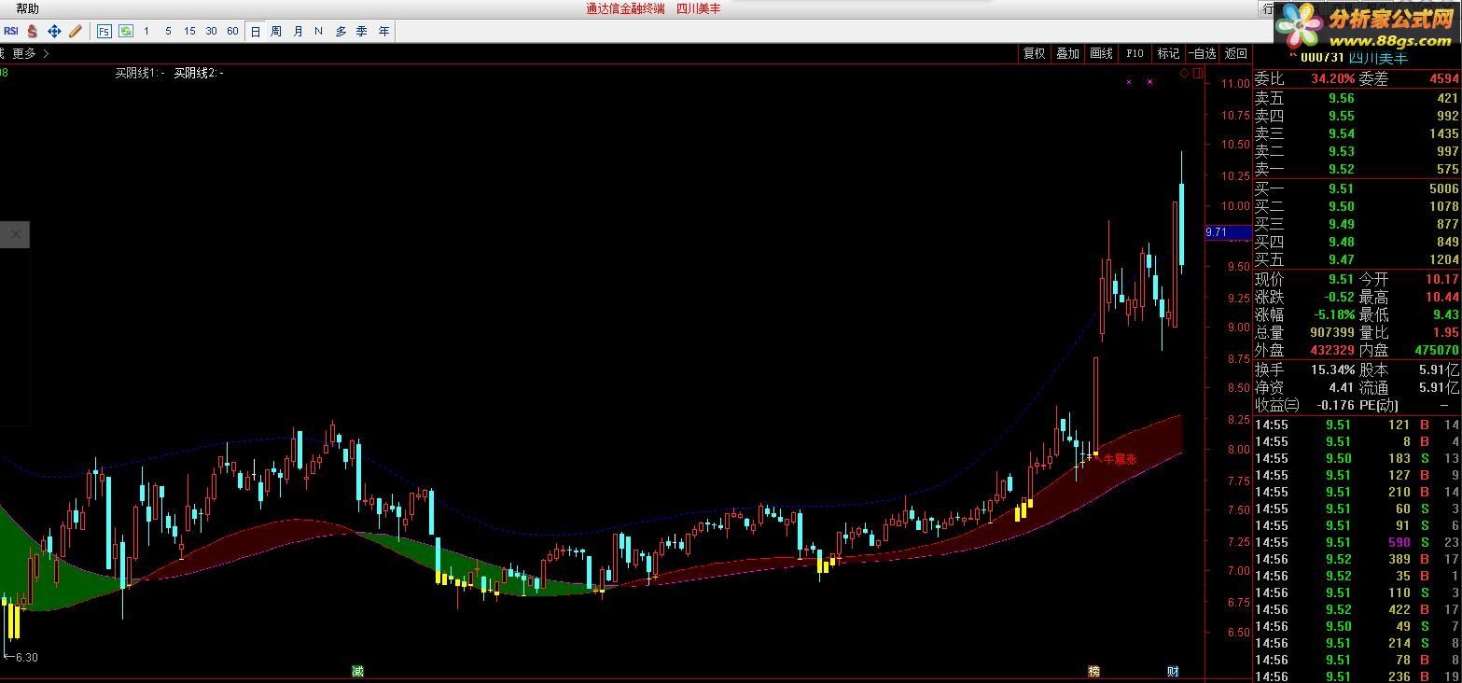Click the 买阴线2 indicator label
This screenshot has height=683, width=1462.
[199, 73]
